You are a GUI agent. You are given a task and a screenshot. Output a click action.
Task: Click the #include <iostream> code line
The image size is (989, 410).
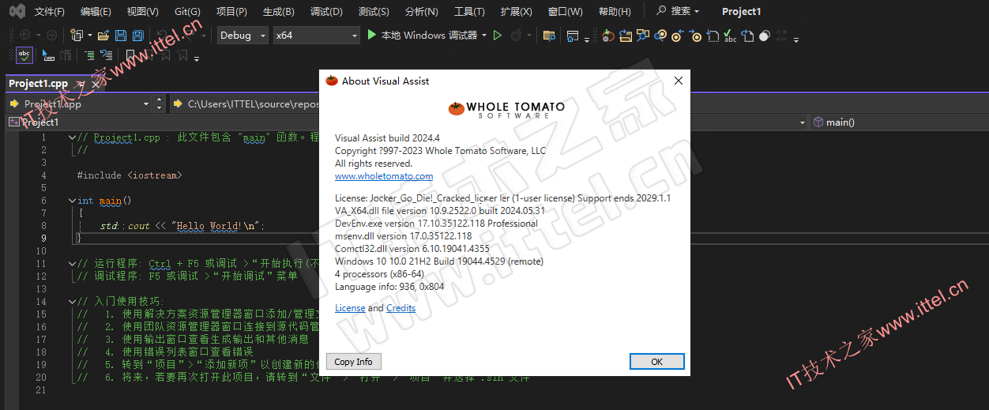pyautogui.click(x=130, y=175)
